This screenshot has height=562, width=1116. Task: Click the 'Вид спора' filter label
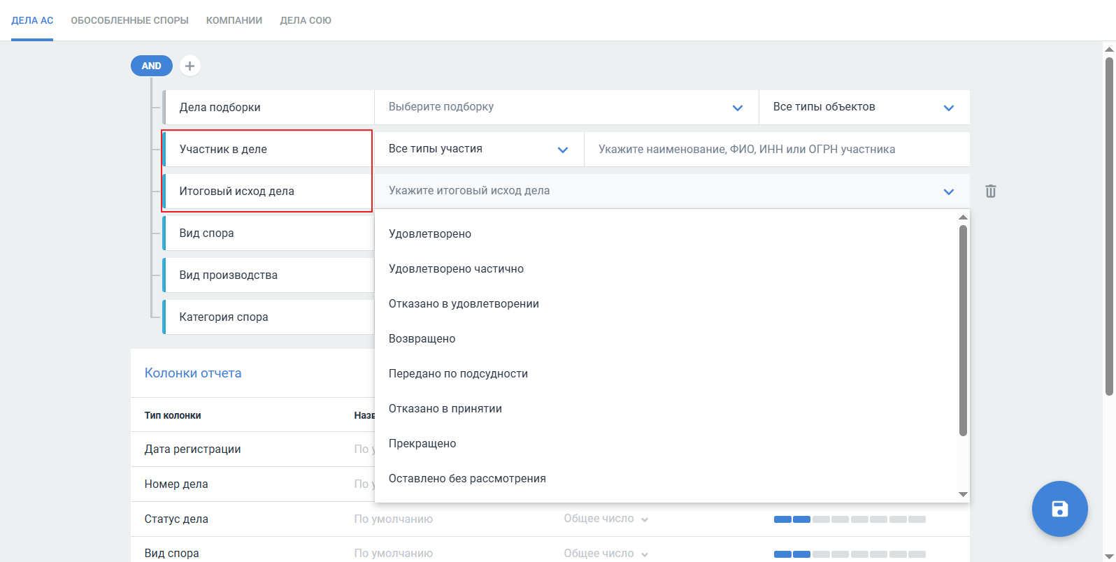click(x=206, y=233)
